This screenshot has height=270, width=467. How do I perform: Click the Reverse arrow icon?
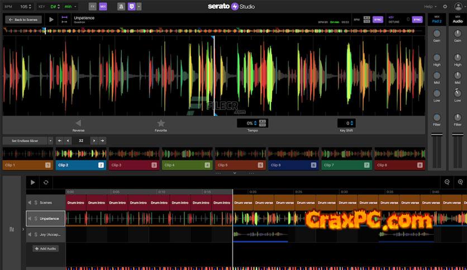(x=78, y=123)
